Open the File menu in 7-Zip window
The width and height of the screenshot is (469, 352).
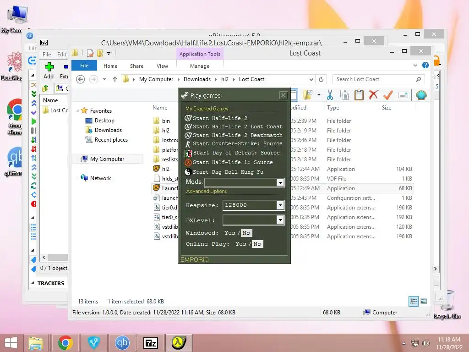pos(47,54)
